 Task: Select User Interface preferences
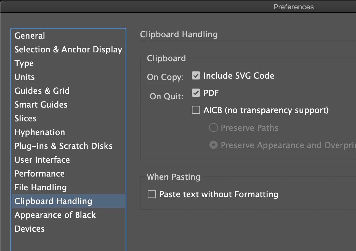tap(42, 160)
